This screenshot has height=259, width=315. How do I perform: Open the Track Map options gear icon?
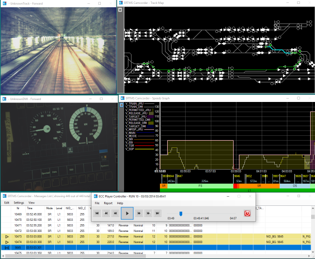(120, 10)
